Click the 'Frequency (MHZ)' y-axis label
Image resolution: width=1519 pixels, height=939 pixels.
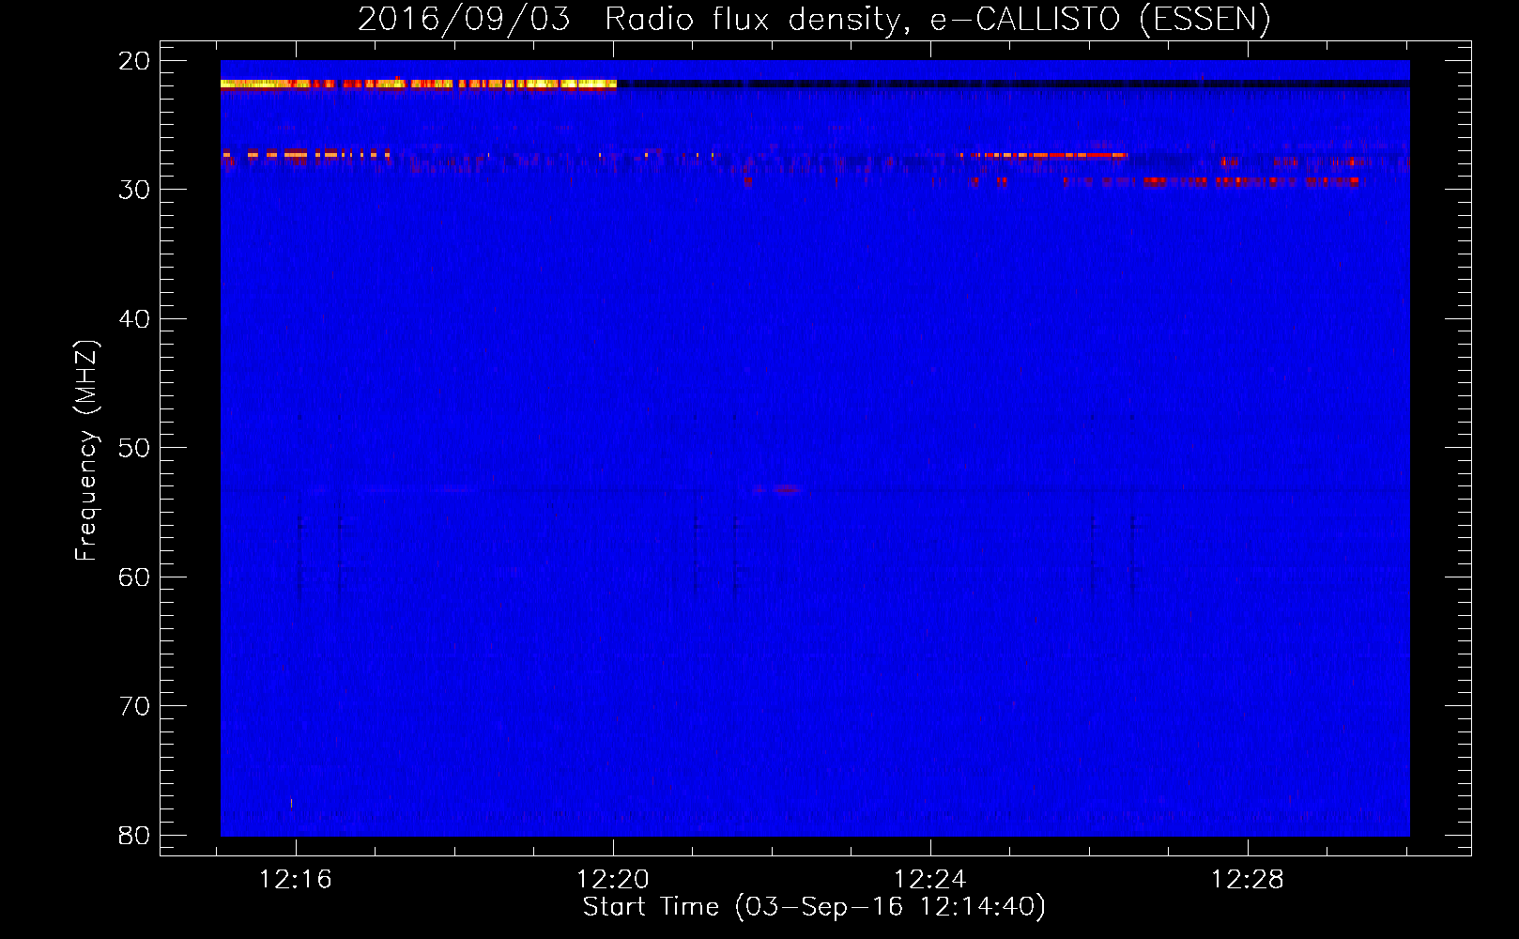tap(85, 451)
